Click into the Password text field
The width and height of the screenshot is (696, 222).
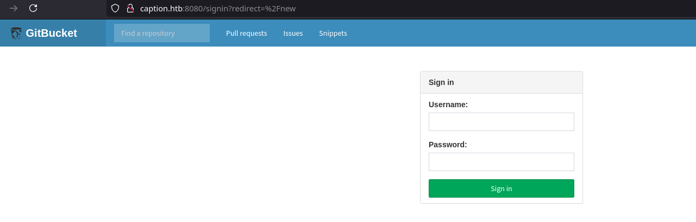tap(501, 162)
